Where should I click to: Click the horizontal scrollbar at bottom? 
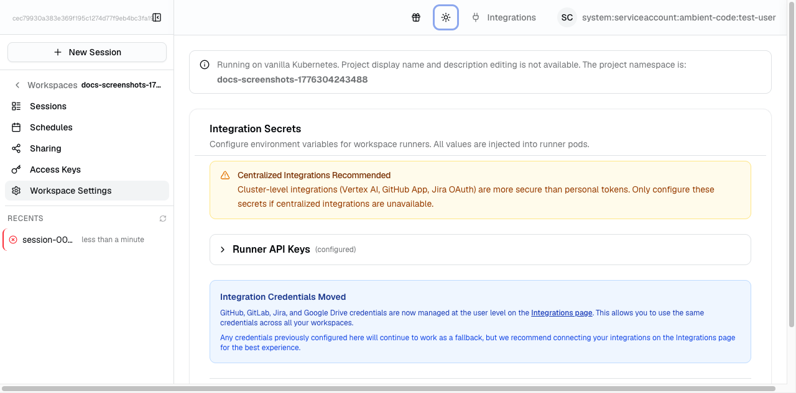389,389
